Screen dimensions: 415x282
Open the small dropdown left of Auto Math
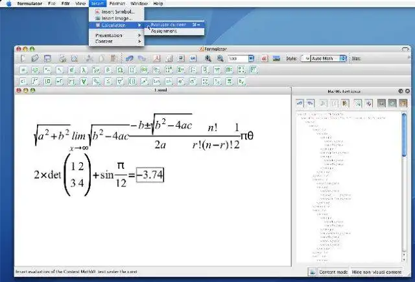(x=305, y=58)
